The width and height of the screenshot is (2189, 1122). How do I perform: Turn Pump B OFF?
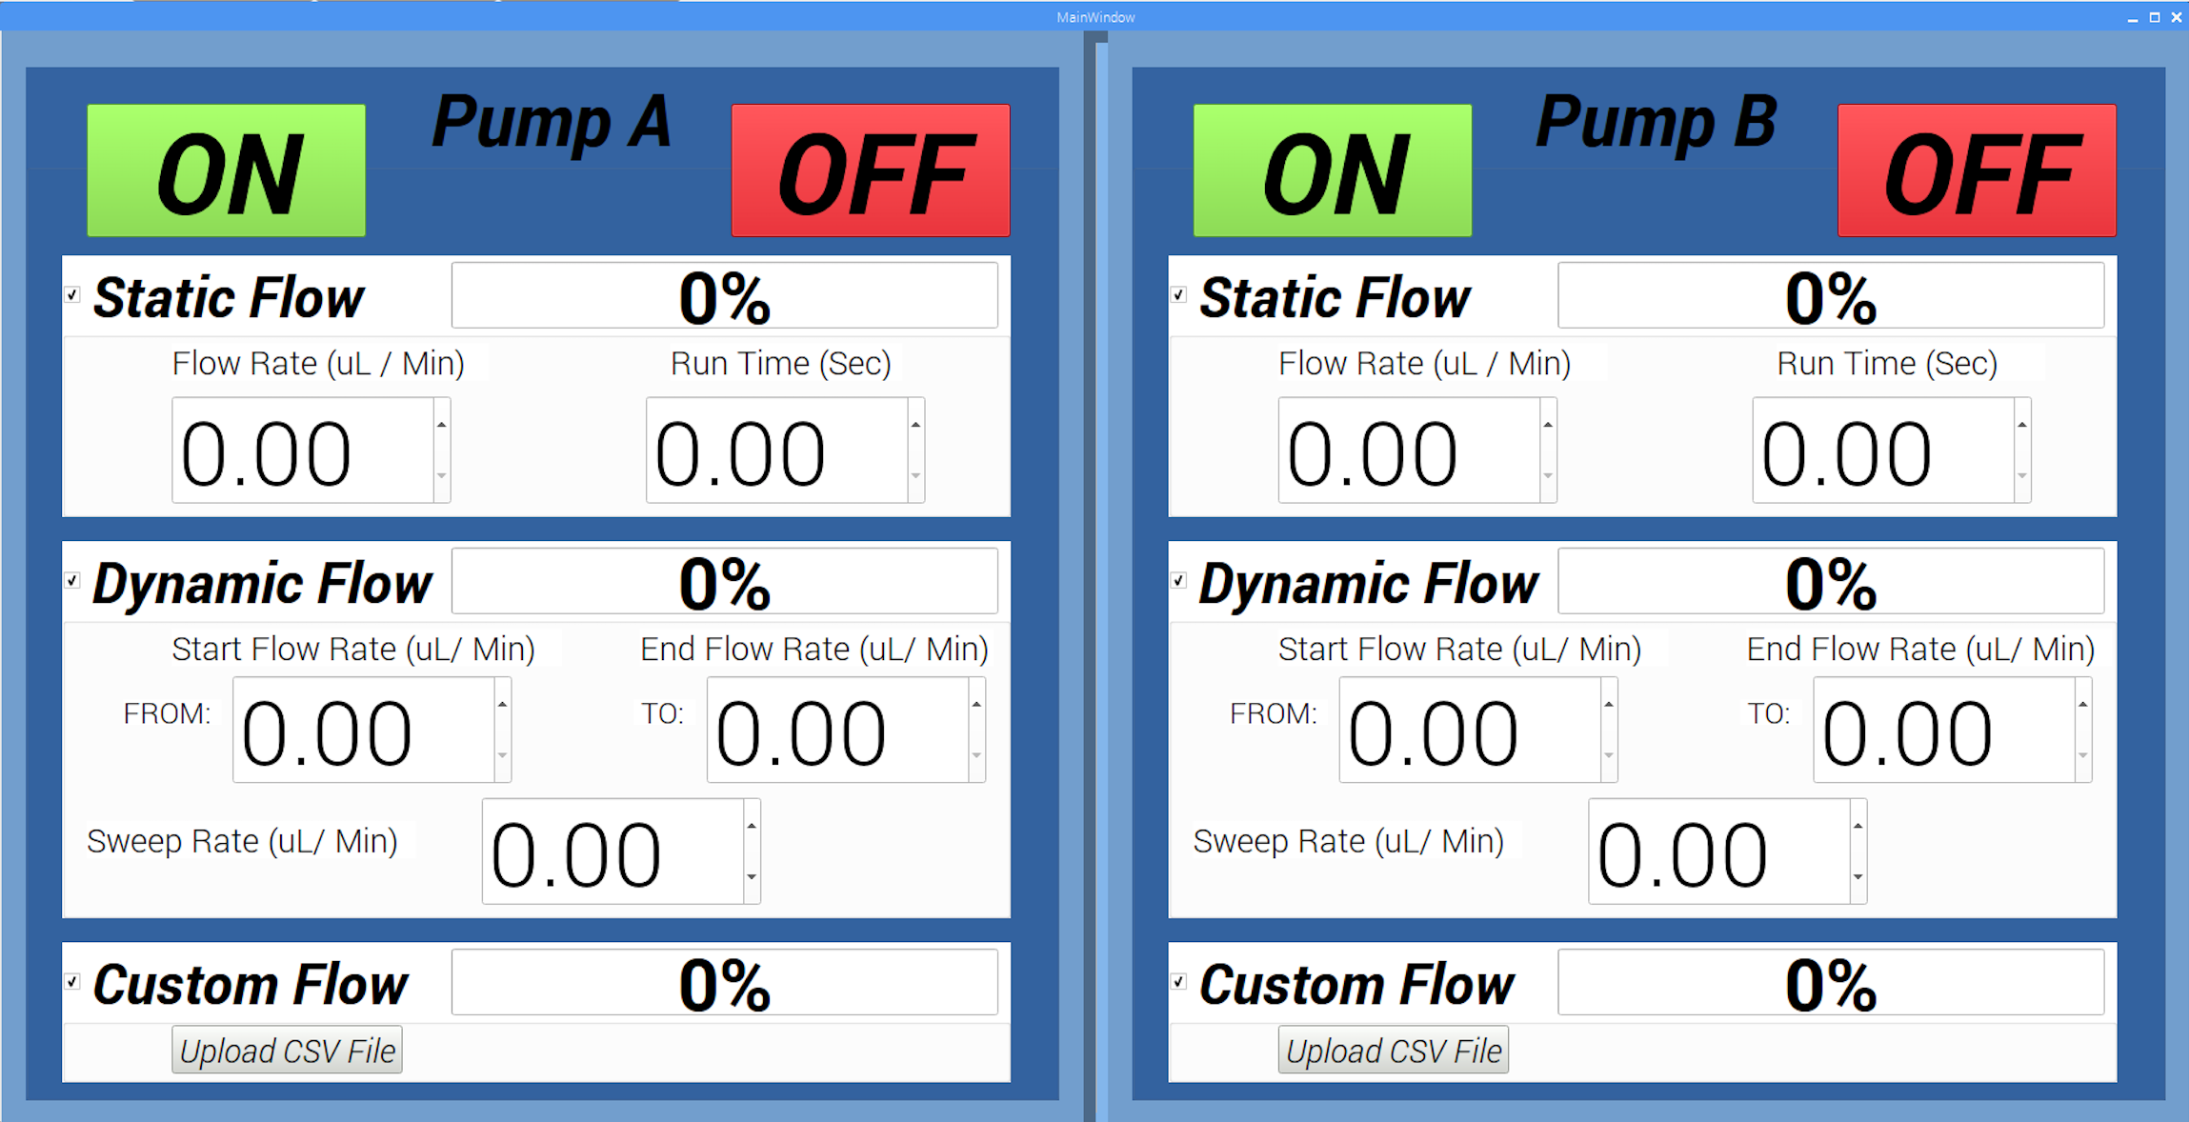[1975, 171]
